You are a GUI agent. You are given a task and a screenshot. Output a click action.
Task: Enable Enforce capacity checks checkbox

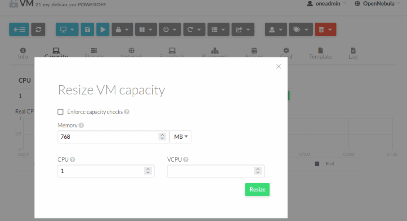(61, 112)
